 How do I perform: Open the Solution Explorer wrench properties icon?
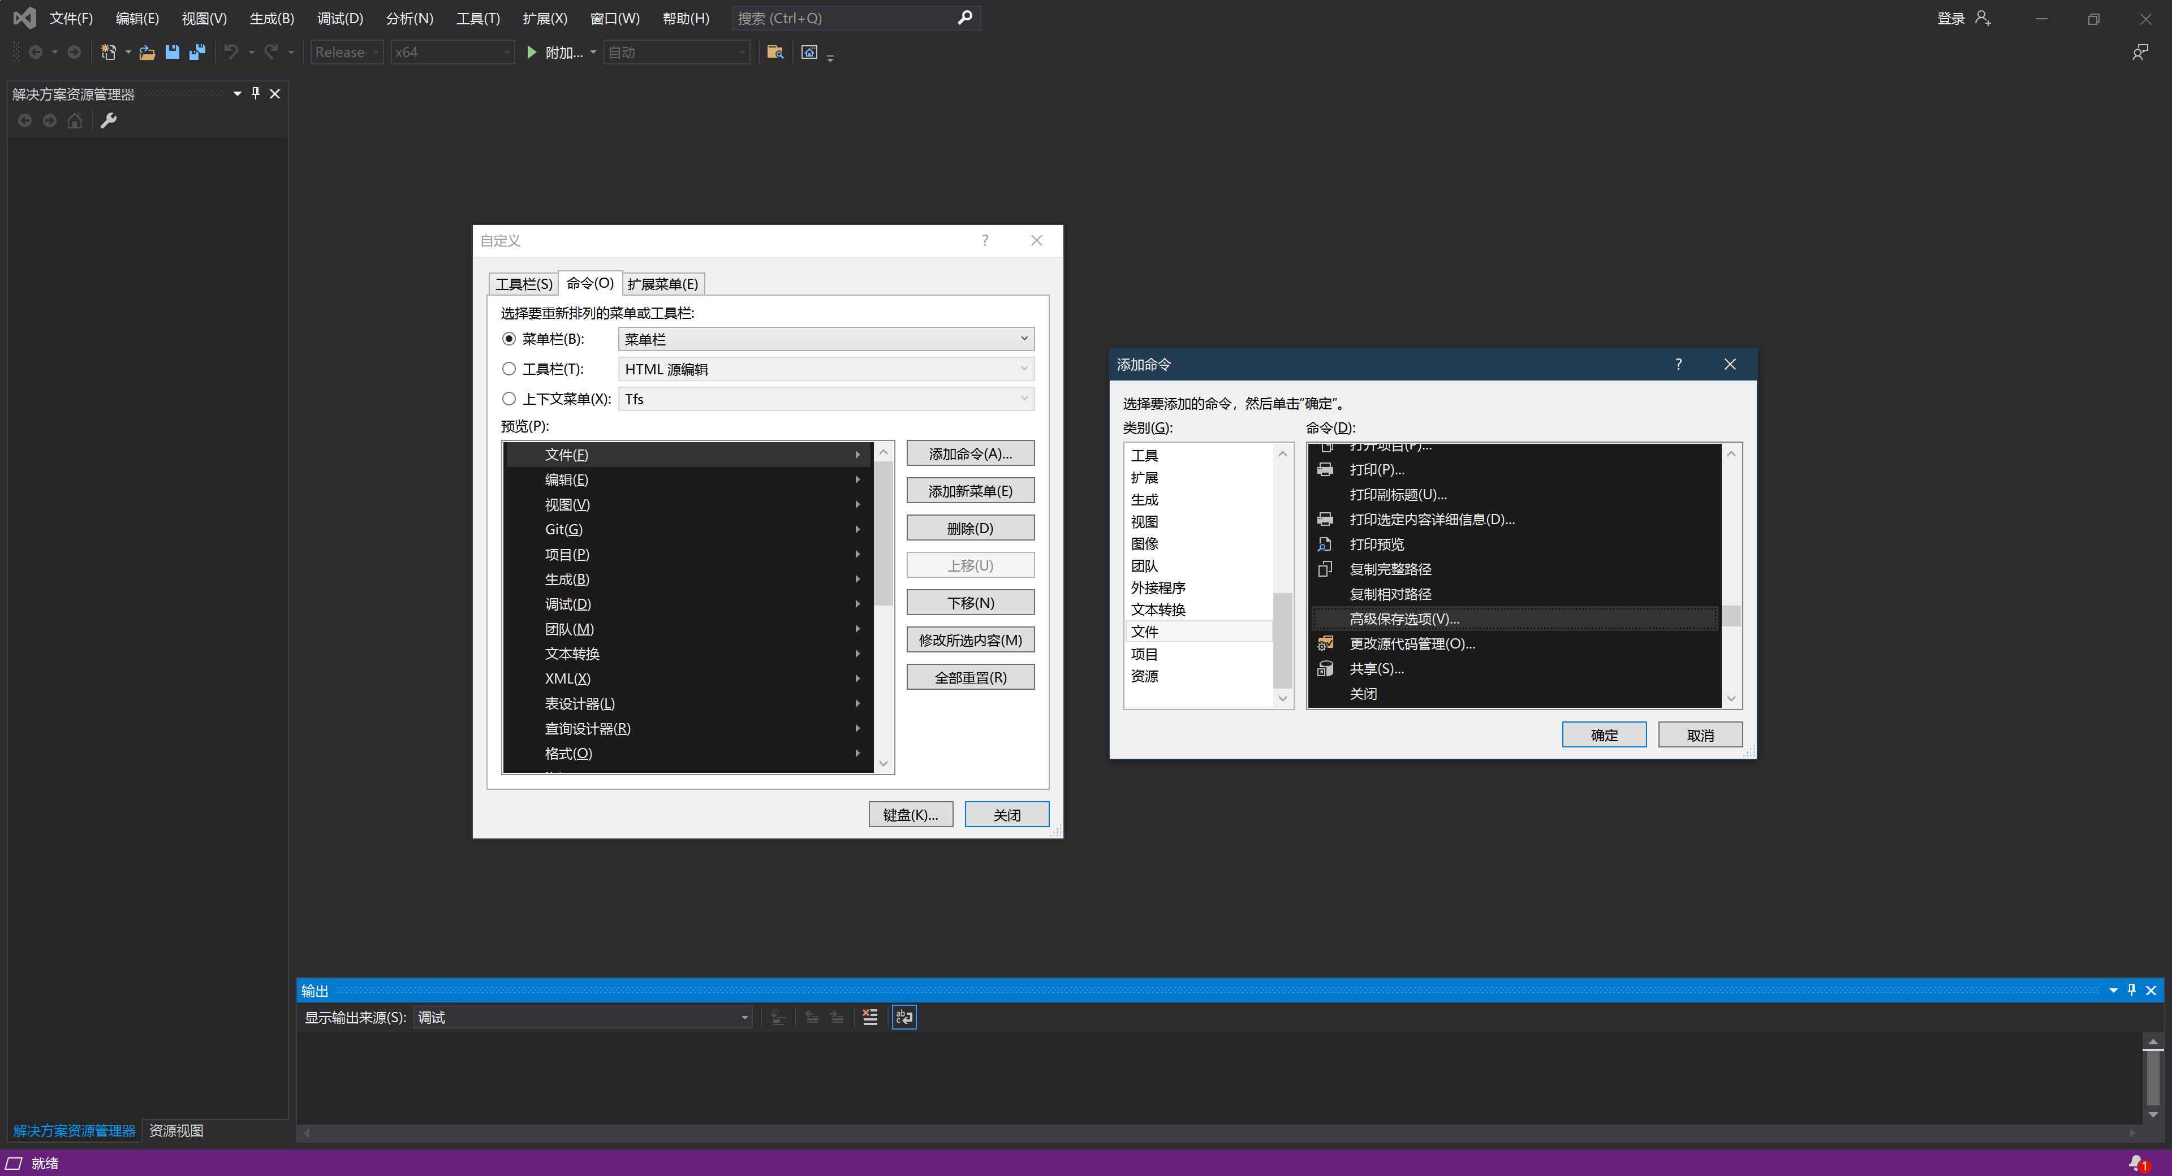[x=109, y=120]
